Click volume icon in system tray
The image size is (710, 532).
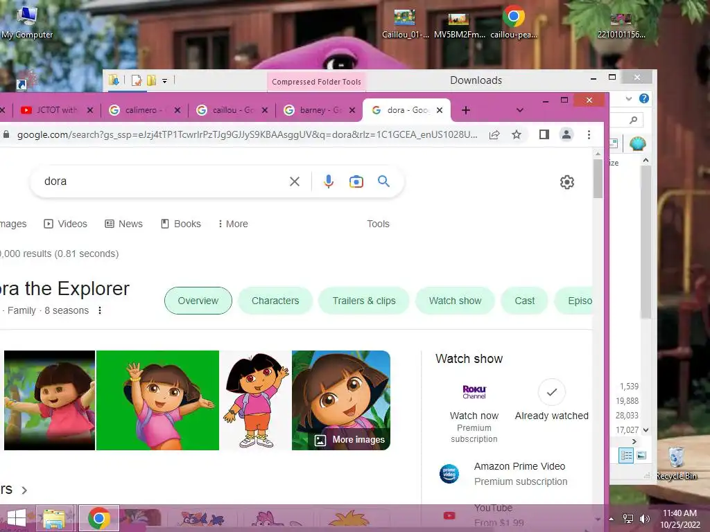[644, 518]
